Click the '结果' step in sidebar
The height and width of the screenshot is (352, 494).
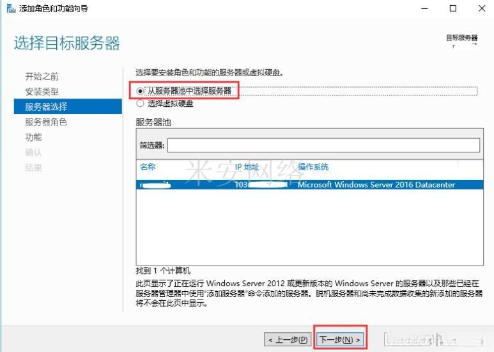[x=33, y=168]
